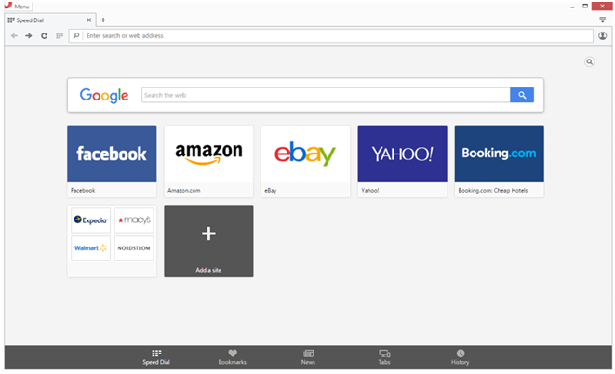Close the Speed Dial tab
The height and width of the screenshot is (374, 615).
(x=88, y=20)
